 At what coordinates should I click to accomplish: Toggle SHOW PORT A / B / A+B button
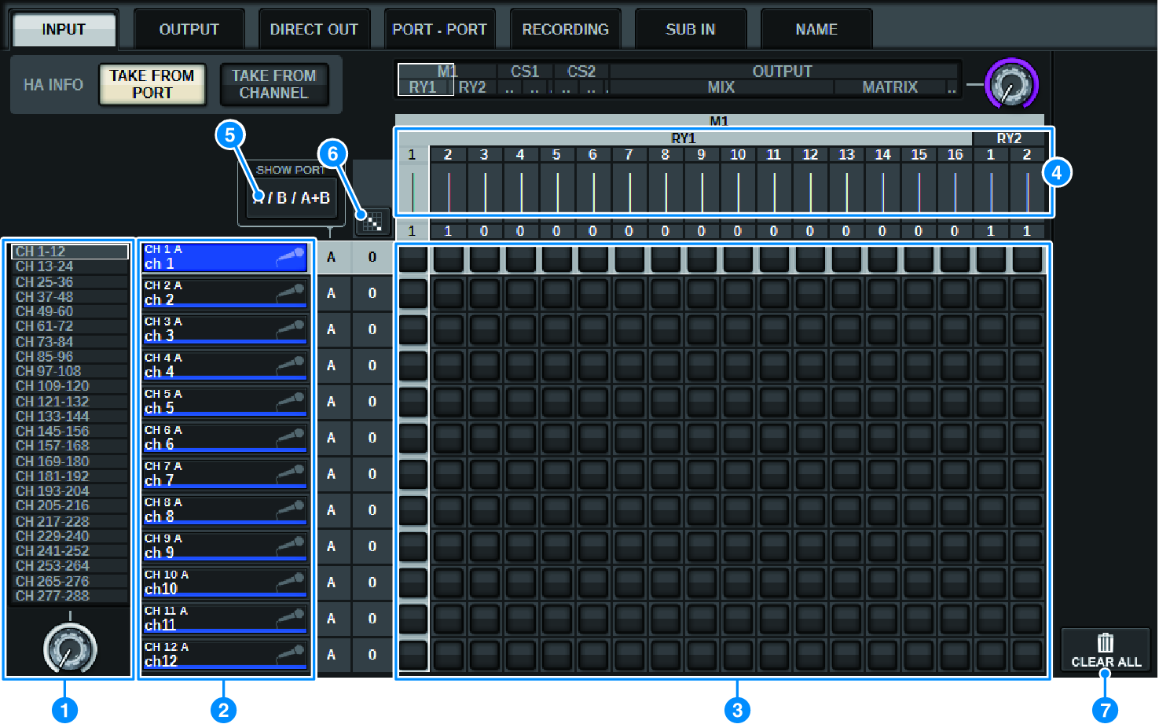[x=291, y=197]
